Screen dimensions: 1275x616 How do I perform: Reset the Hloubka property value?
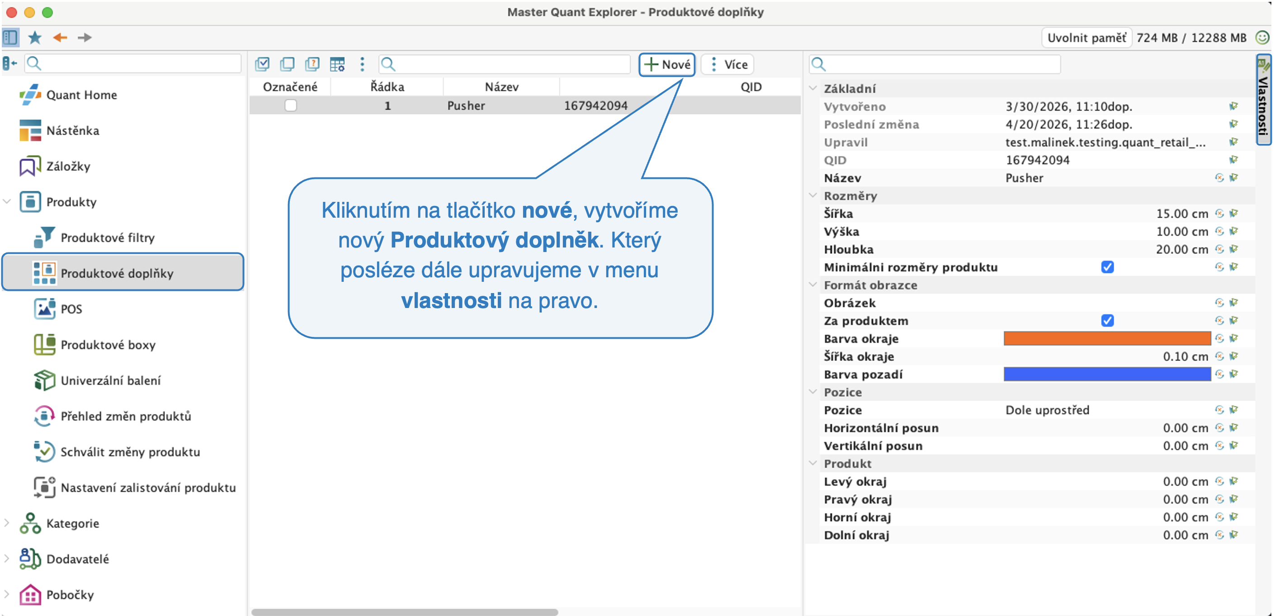[x=1219, y=249]
